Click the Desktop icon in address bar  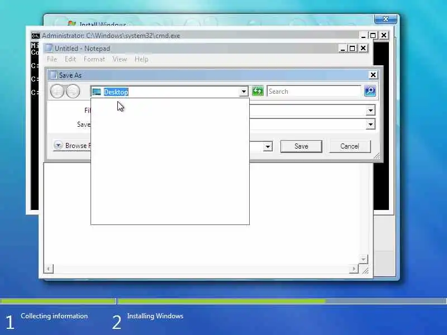(97, 92)
